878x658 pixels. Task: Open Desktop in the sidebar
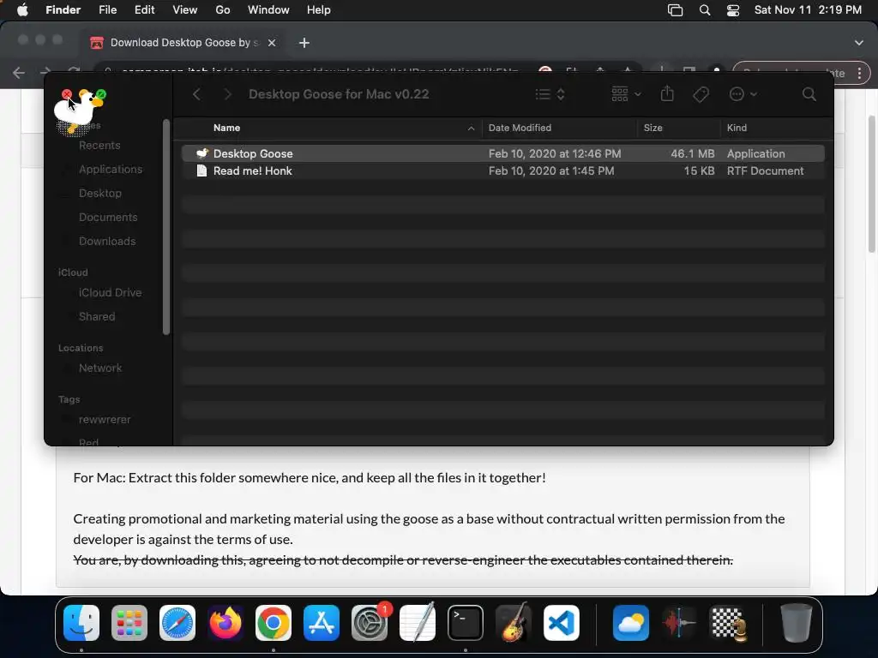(100, 194)
